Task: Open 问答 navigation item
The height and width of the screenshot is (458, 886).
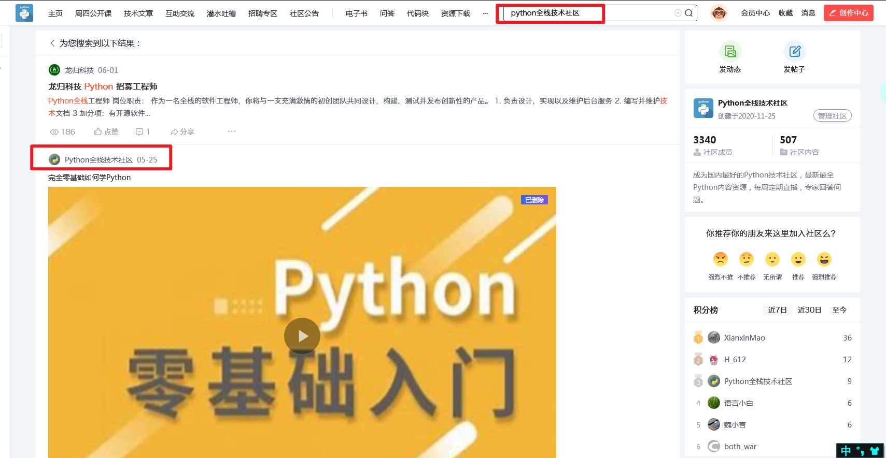Action: click(x=387, y=13)
